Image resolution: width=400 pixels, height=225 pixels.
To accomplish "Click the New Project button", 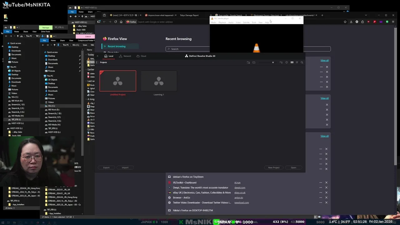I will (x=274, y=167).
